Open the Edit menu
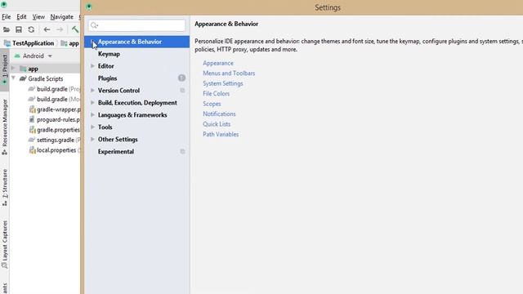The image size is (523, 294). click(21, 16)
